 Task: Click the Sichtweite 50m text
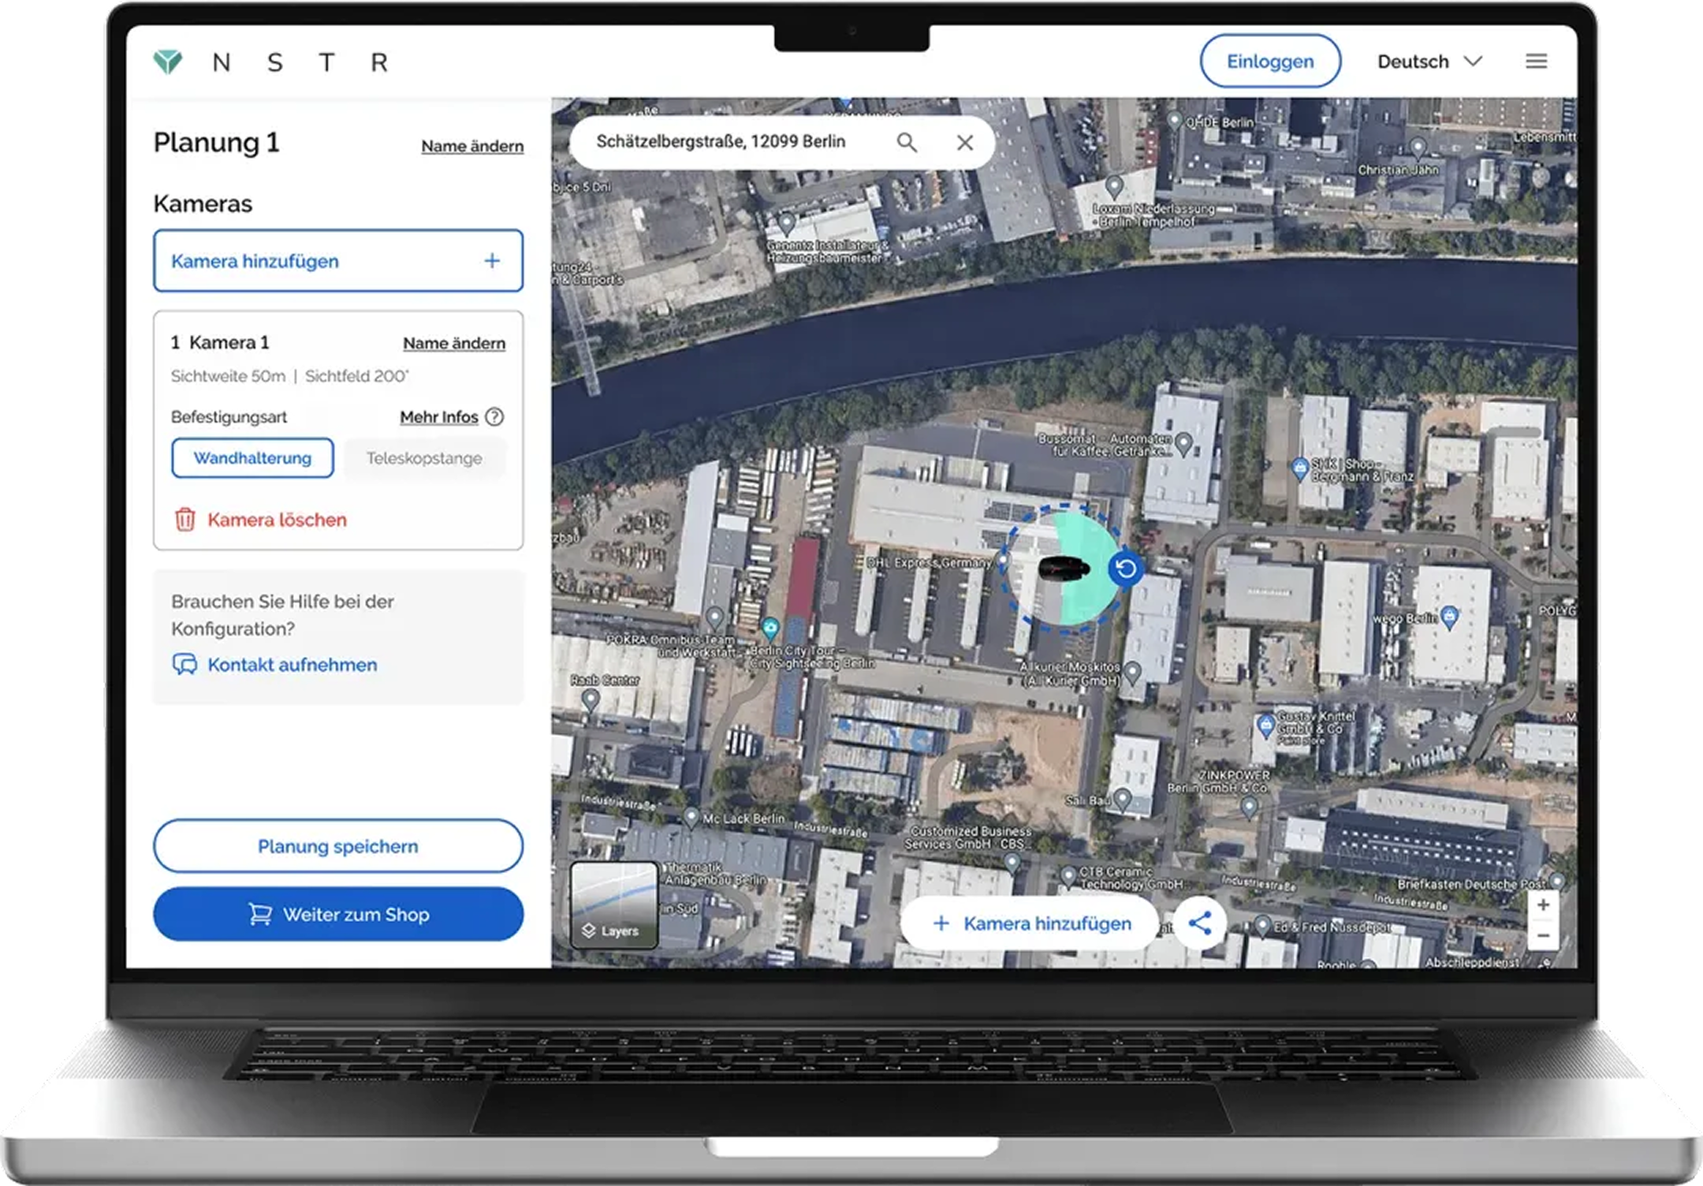(228, 376)
